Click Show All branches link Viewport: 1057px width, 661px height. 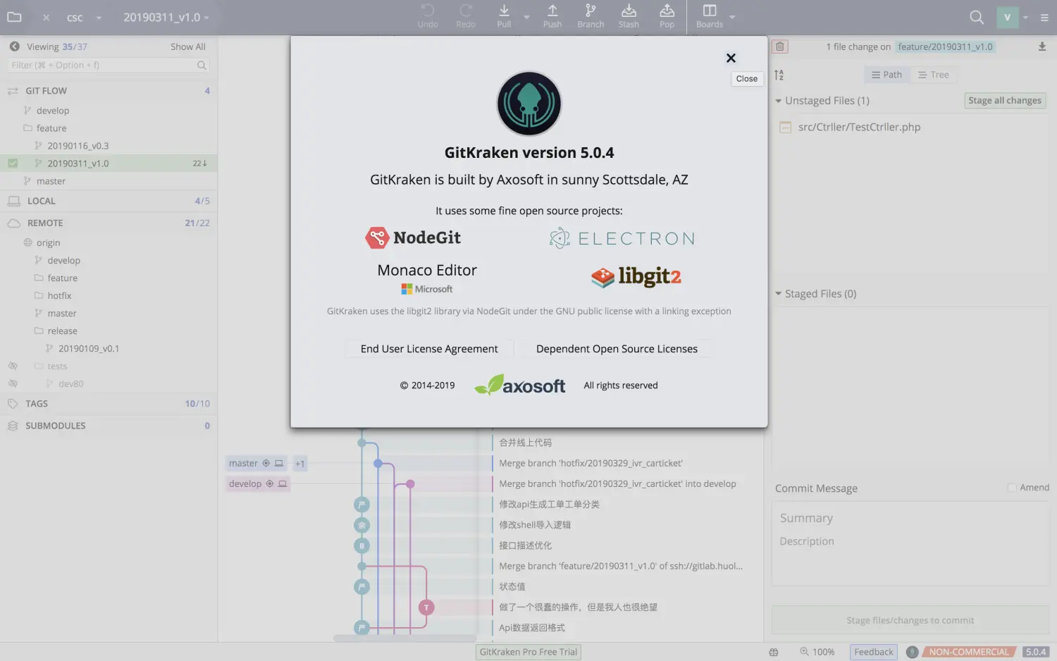point(188,47)
